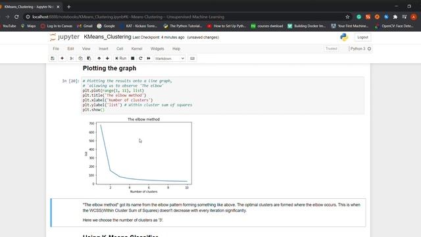Click the orange circle extension icon
This screenshot has width=421, height=237.
[377, 16]
